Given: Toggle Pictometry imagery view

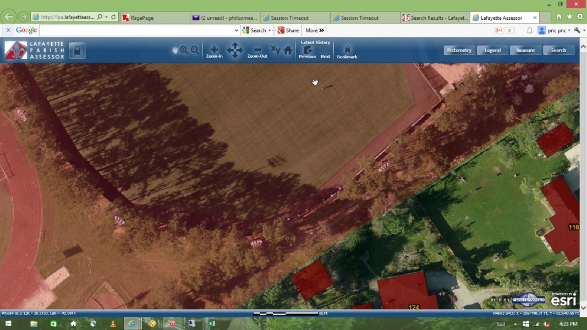Looking at the screenshot, I should pyautogui.click(x=459, y=50).
